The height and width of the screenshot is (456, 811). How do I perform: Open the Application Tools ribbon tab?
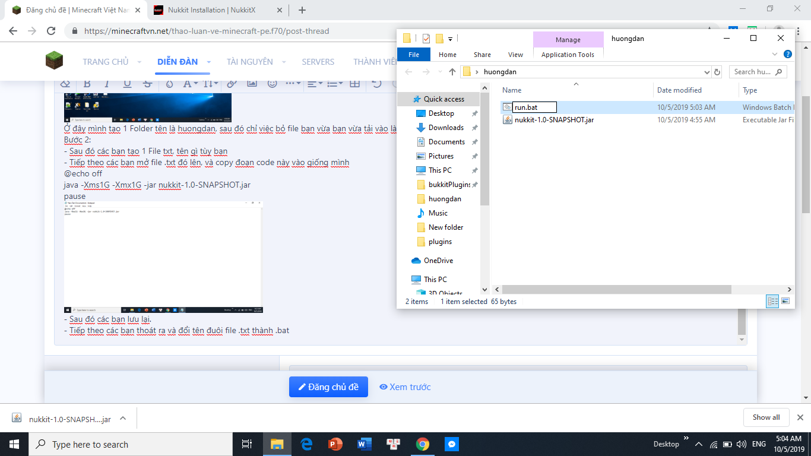[568, 55]
